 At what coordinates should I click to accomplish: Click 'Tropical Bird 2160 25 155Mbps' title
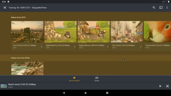tap(158, 45)
